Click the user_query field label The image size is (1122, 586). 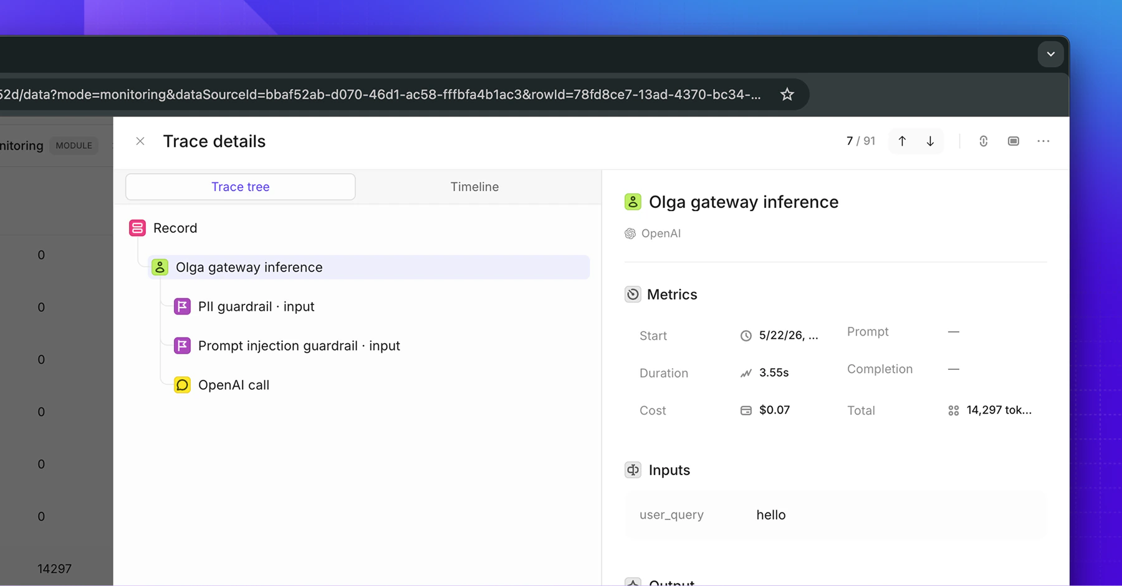click(671, 515)
